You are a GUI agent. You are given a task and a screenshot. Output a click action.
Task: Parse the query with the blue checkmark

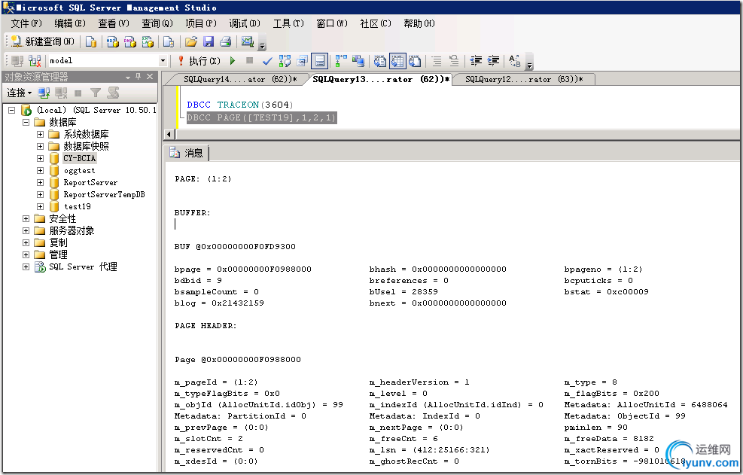pos(267,61)
